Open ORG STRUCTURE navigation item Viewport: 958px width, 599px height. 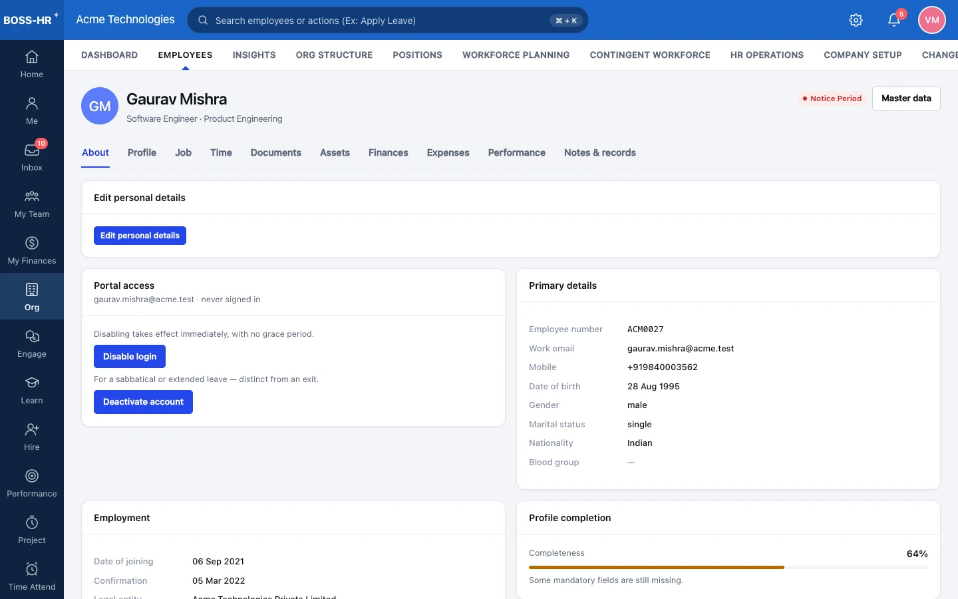pos(334,55)
